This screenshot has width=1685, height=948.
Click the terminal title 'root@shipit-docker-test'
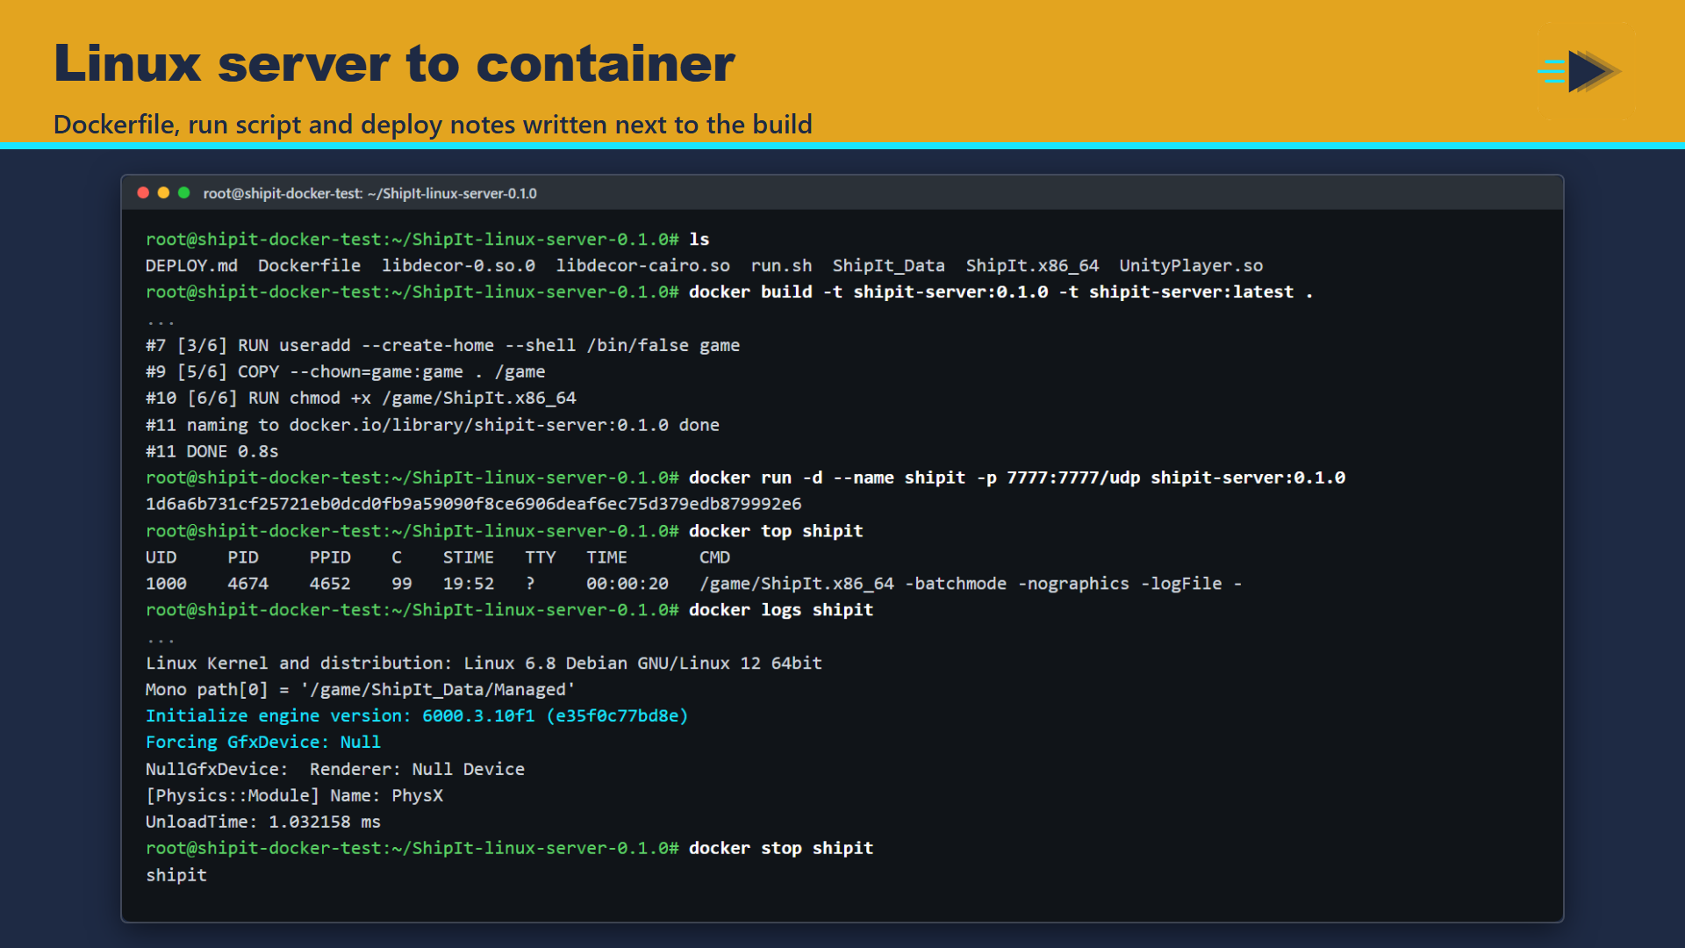369,193
